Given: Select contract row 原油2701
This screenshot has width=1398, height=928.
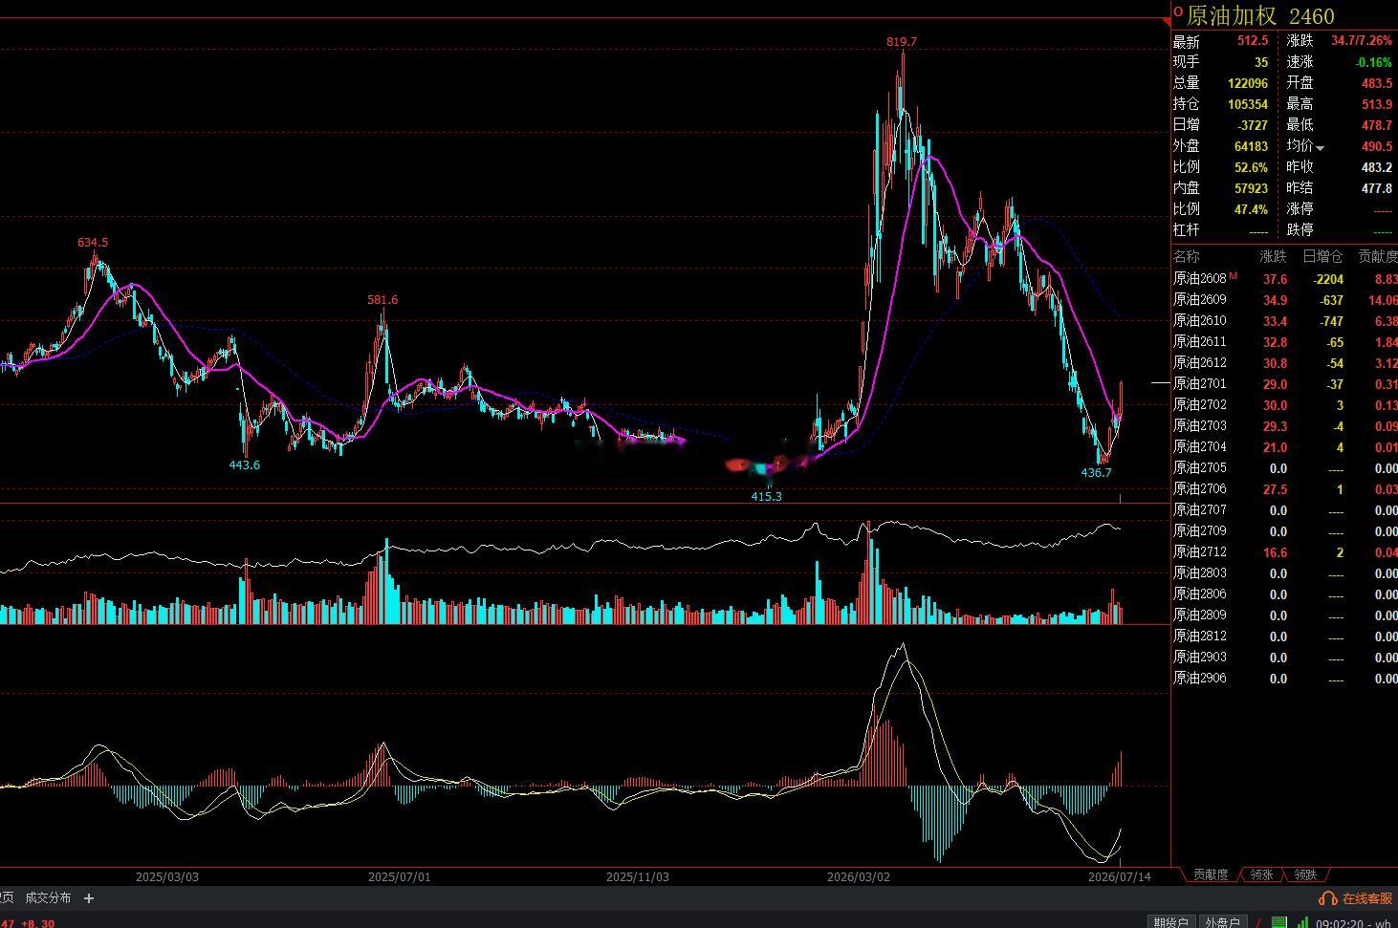Looking at the screenshot, I should point(1285,384).
